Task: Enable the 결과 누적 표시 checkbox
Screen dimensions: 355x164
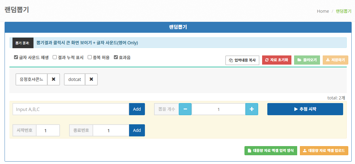Action: (x=54, y=57)
